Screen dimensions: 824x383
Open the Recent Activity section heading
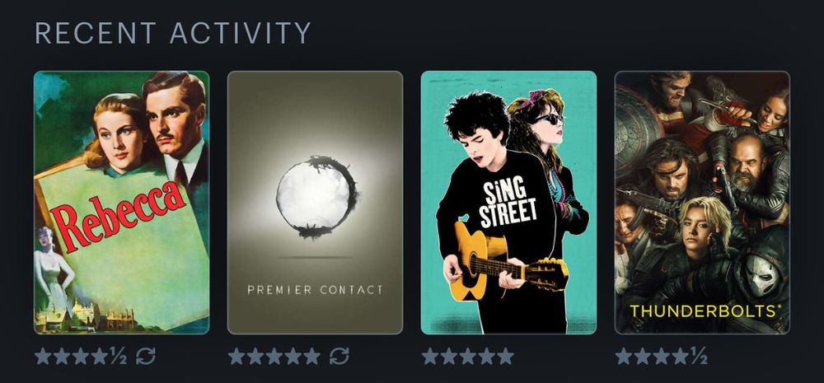pos(173,33)
